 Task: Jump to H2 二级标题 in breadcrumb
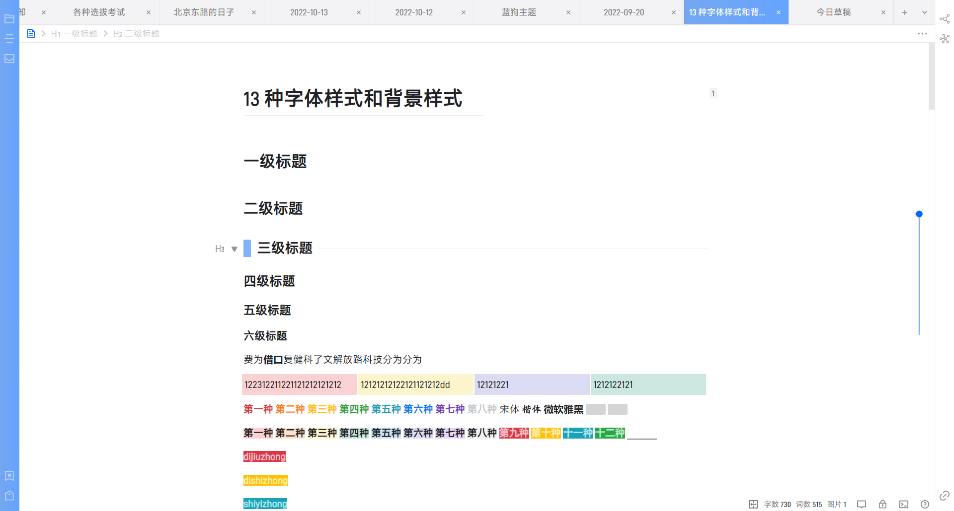click(136, 33)
